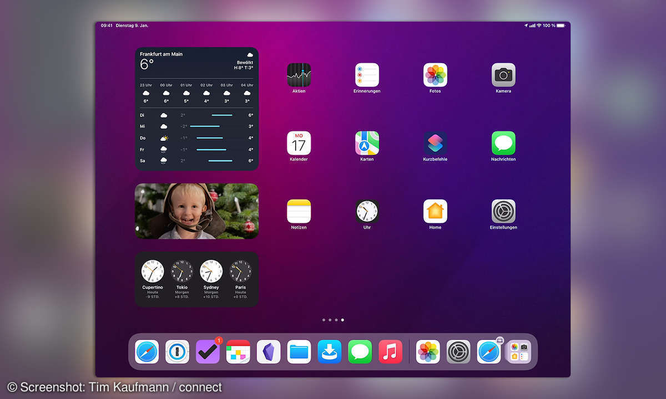
Task: Open the child photo widget
Action: pos(196,211)
